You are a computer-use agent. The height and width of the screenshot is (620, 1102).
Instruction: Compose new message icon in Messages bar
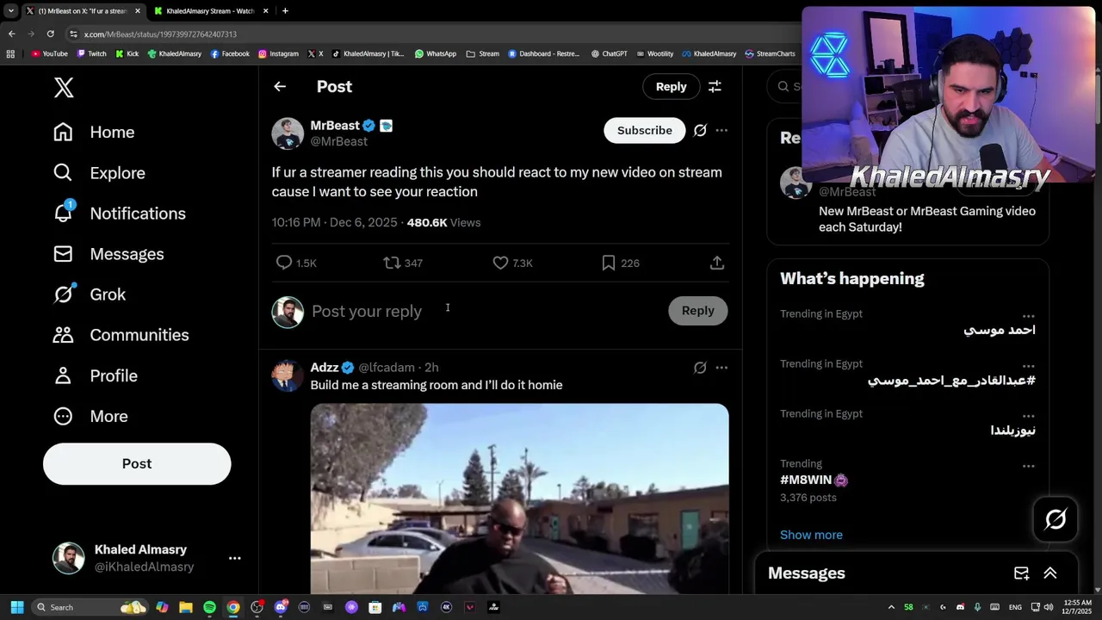pos(1021,573)
